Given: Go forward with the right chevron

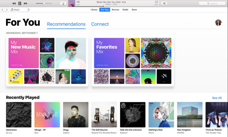Looking at the screenshot, I should 7,10.
